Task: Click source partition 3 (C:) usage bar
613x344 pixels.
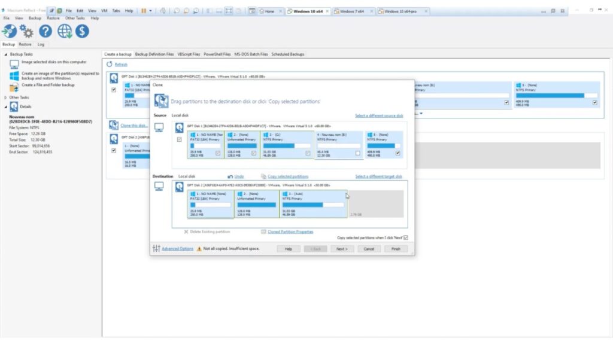Action: 287,146
